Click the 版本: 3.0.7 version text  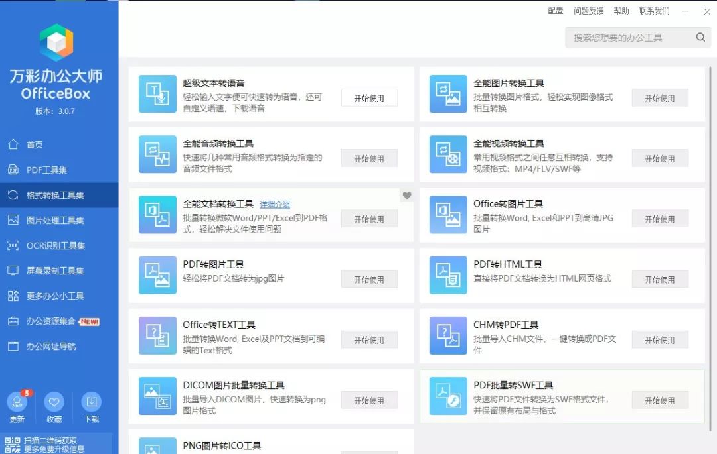55,111
